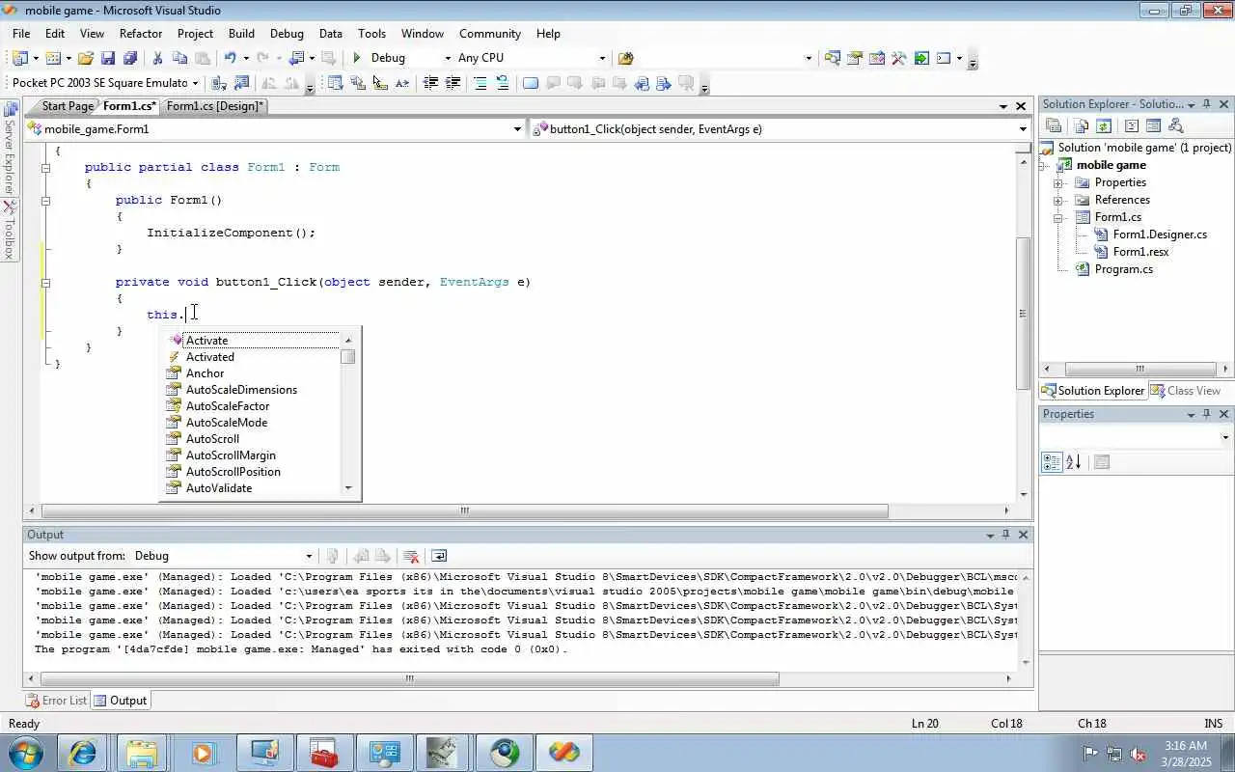Expand the References node

pos(1058,200)
